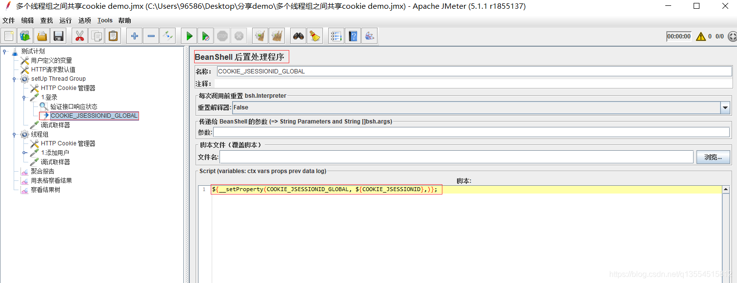Click the script editor scrollbar up arrow

[x=726, y=190]
